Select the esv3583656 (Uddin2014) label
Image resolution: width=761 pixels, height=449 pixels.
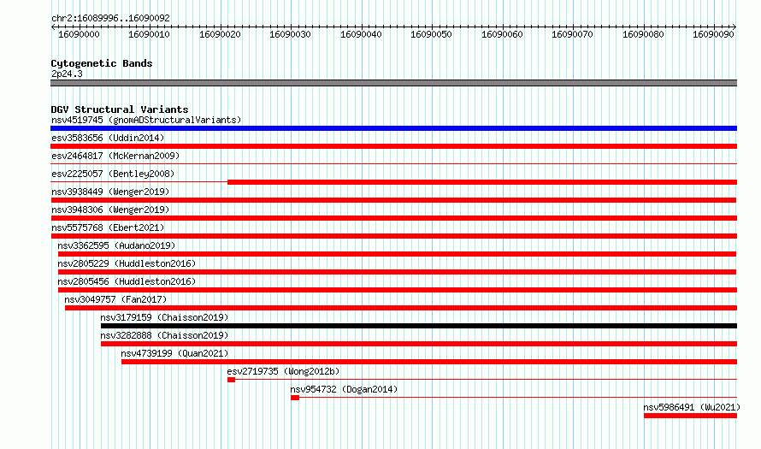[x=108, y=138]
